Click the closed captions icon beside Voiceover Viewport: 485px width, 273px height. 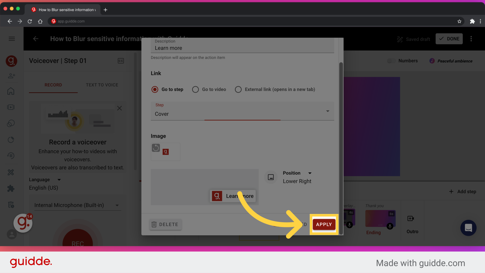121,61
